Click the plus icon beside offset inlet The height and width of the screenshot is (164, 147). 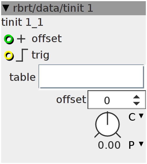pyautogui.click(x=21, y=39)
